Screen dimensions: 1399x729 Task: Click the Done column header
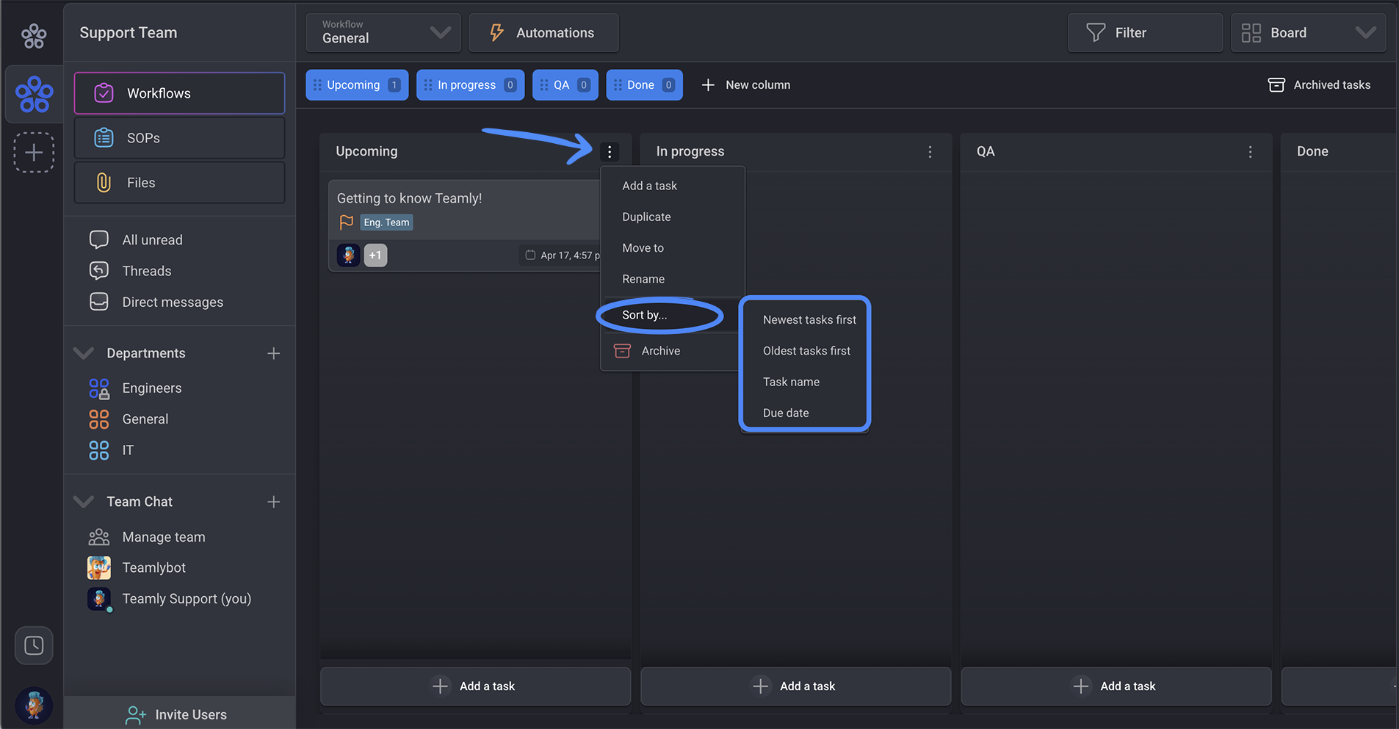coord(1312,151)
